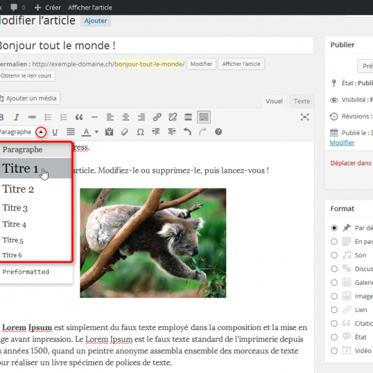Viewport: 373px width, 373px height.
Task: Collapse the Paragraphe format dropdown arrow
Action: (x=40, y=132)
